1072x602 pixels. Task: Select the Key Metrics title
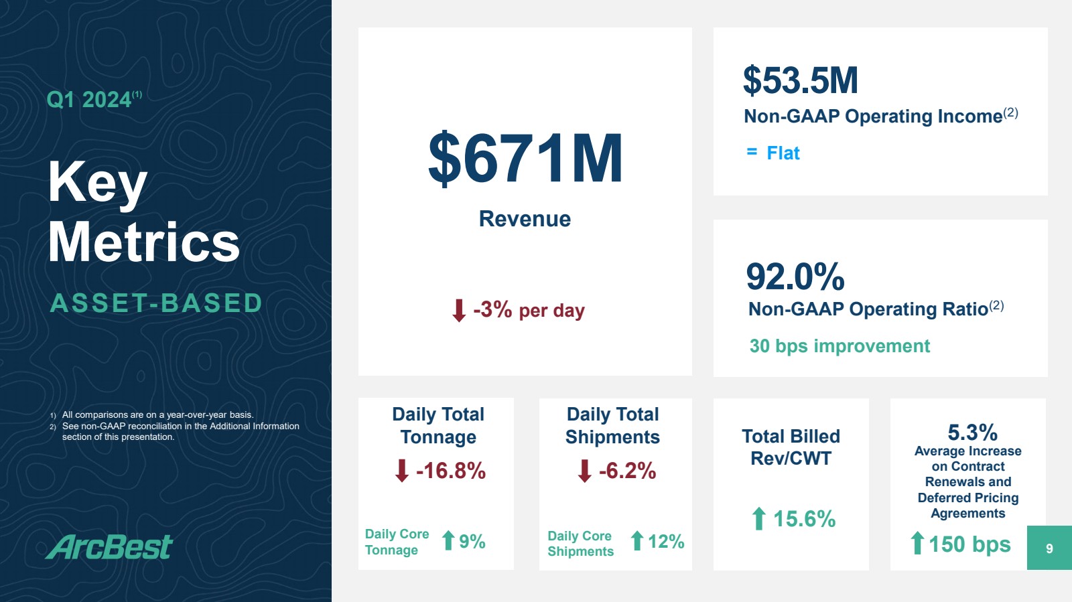tap(143, 212)
